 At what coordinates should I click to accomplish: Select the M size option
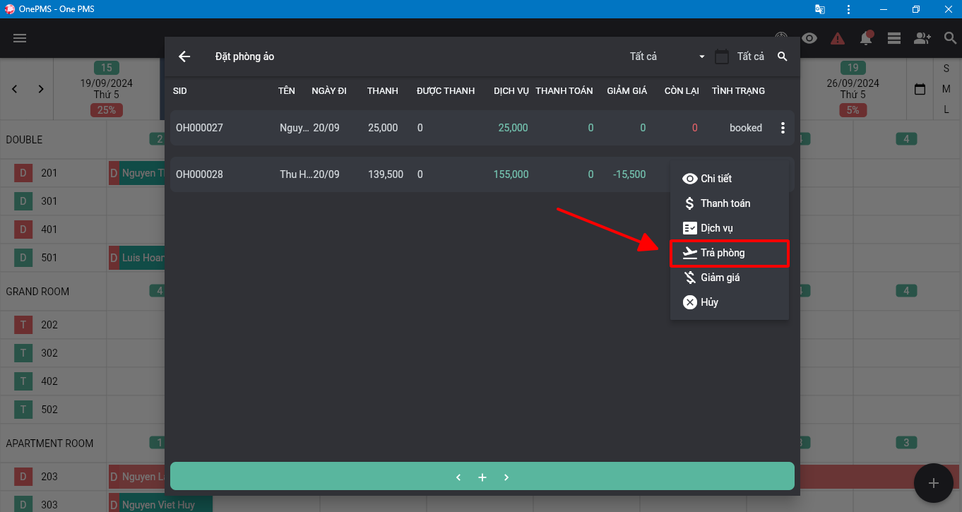pyautogui.click(x=946, y=89)
